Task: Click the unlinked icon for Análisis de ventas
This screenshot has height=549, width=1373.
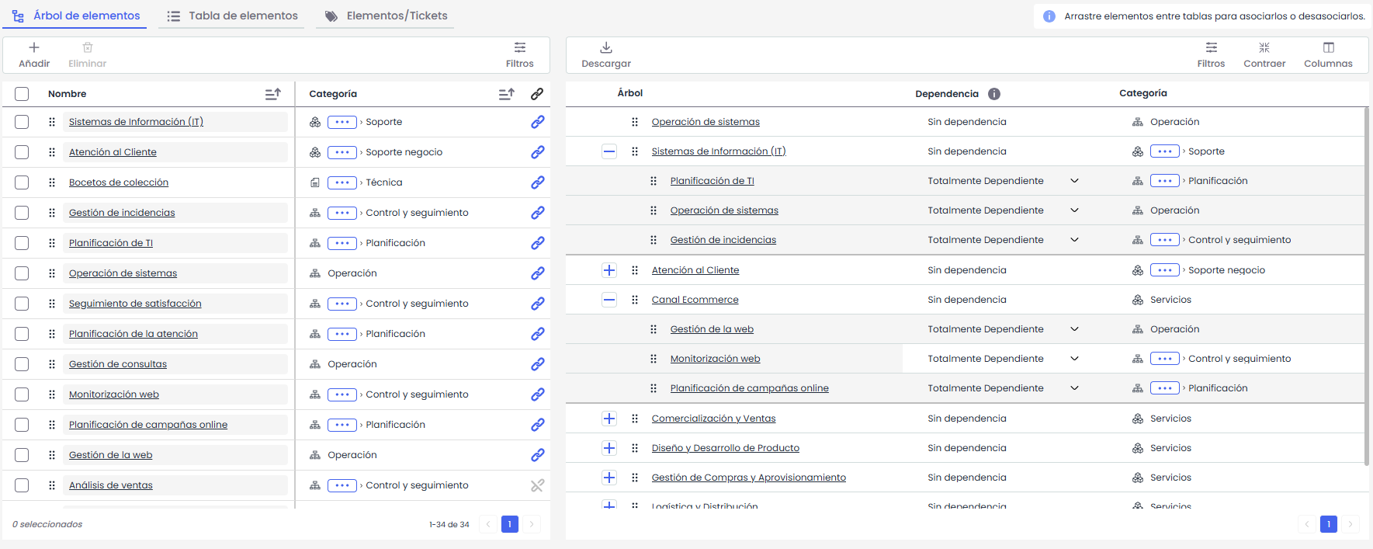Action: (537, 485)
